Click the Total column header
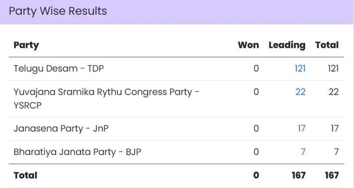The height and width of the screenshot is (188, 354). [x=327, y=45]
